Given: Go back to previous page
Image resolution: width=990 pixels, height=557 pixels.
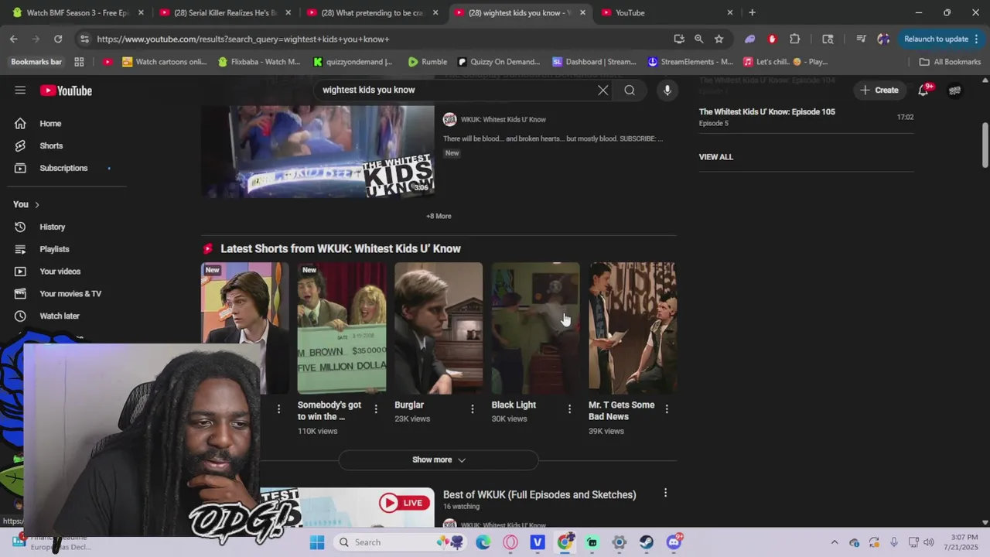Looking at the screenshot, I should [14, 39].
